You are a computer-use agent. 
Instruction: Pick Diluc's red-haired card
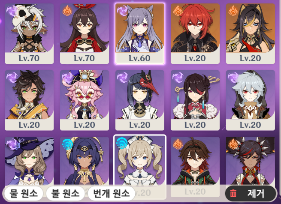pos(195,34)
